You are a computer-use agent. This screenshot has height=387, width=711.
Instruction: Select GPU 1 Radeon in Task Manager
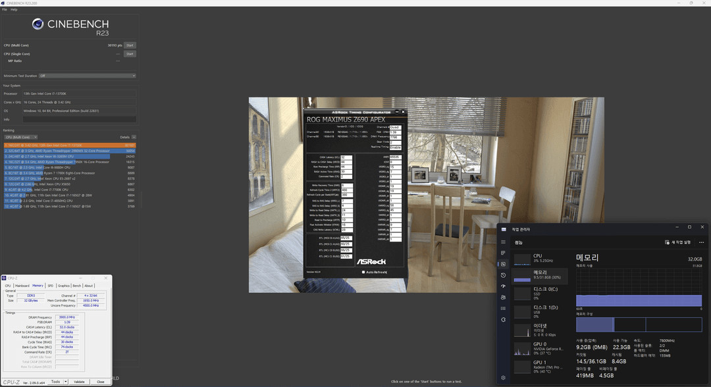[540, 367]
